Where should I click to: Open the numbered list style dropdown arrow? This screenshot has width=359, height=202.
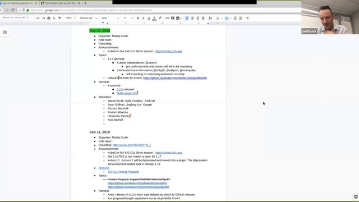click(222, 19)
